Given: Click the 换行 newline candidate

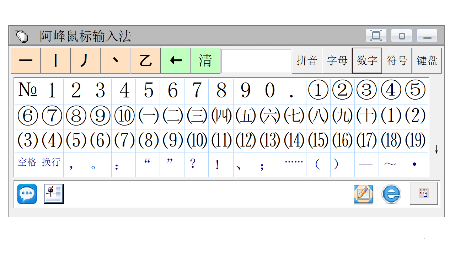Looking at the screenshot, I should (x=51, y=163).
